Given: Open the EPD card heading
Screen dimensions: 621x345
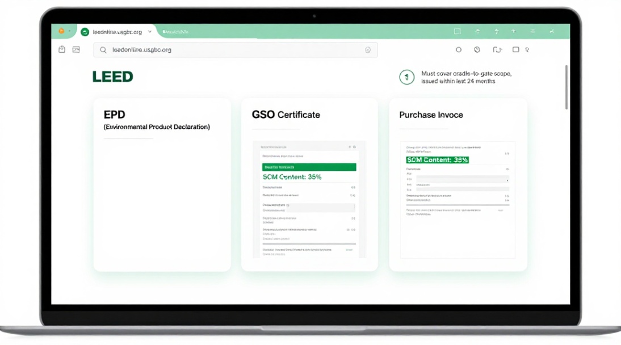Looking at the screenshot, I should click(x=115, y=115).
